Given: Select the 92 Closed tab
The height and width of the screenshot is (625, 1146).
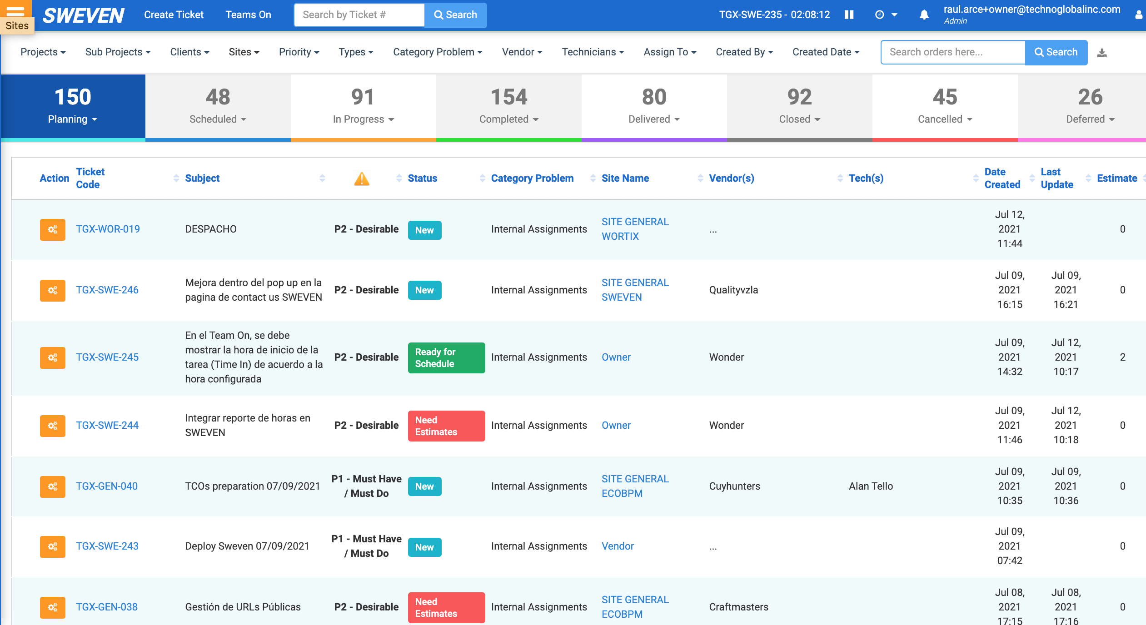Looking at the screenshot, I should [x=800, y=107].
